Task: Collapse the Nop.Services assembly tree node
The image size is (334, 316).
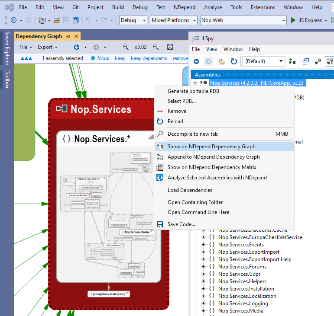Action: pos(195,83)
